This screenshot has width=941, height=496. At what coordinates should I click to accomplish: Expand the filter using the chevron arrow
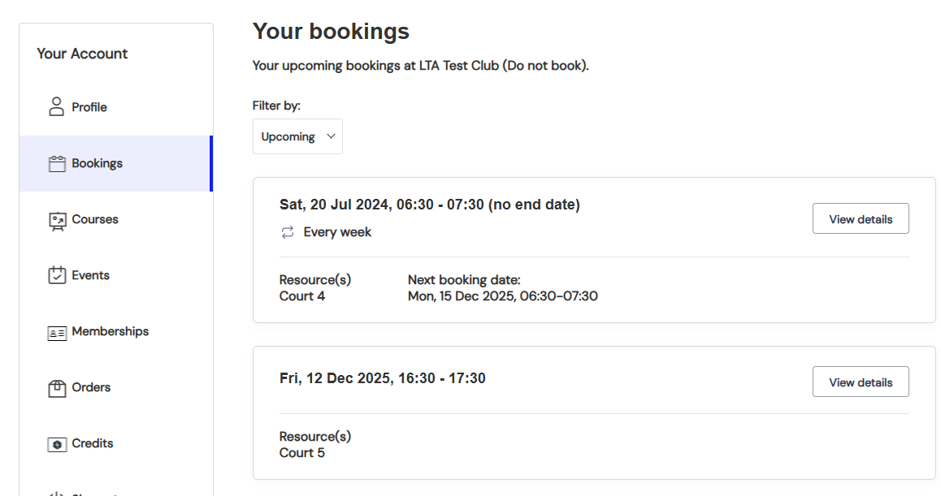(x=331, y=136)
